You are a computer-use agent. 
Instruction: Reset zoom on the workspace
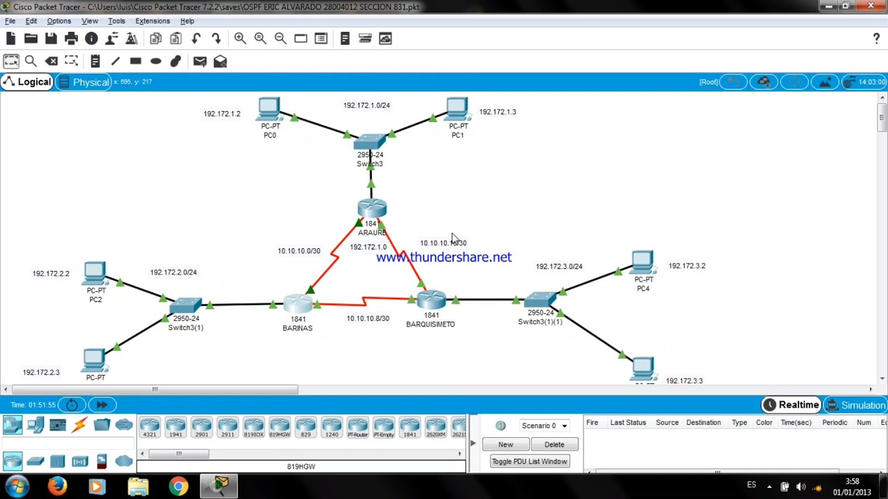click(260, 38)
